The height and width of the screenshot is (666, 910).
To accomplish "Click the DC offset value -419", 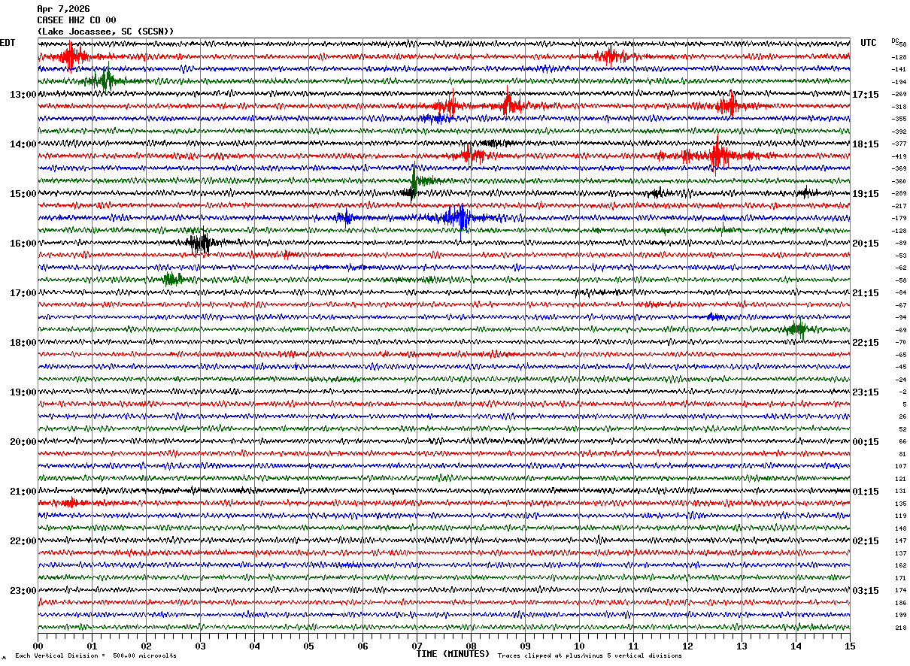I will click(899, 156).
